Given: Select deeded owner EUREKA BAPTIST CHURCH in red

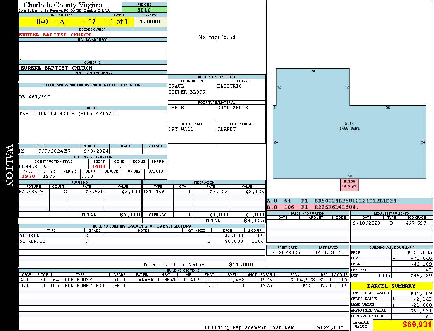Looking at the screenshot, I should (55, 35).
